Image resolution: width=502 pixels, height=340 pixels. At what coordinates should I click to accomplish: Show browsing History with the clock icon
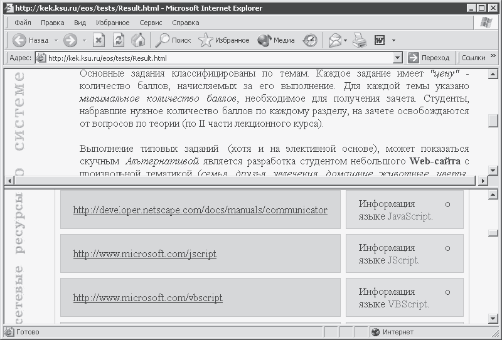point(310,40)
